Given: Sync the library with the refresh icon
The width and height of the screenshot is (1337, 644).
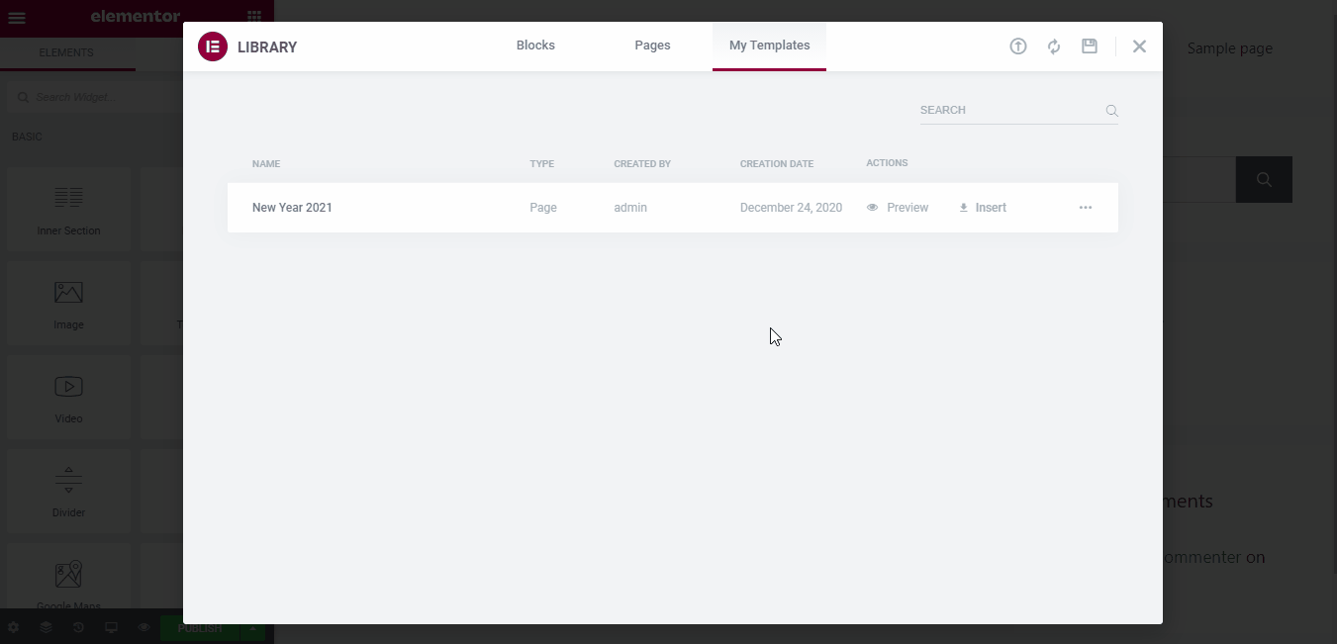Looking at the screenshot, I should point(1054,46).
